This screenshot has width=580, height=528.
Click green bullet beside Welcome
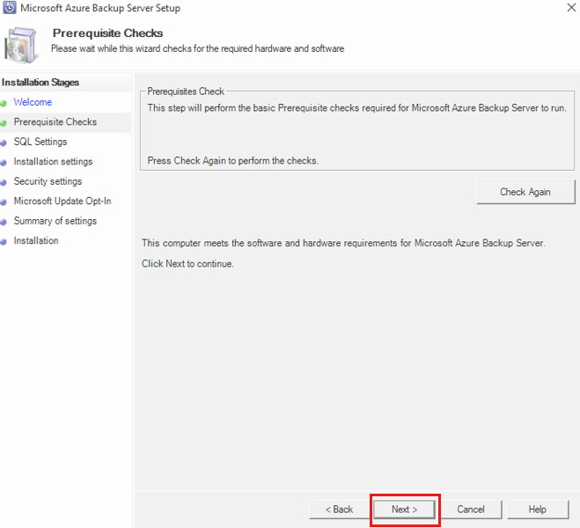[x=4, y=104]
